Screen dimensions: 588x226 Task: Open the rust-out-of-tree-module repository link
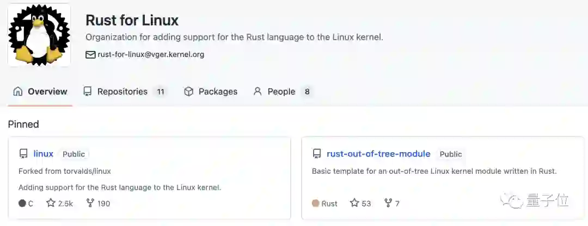pos(378,154)
